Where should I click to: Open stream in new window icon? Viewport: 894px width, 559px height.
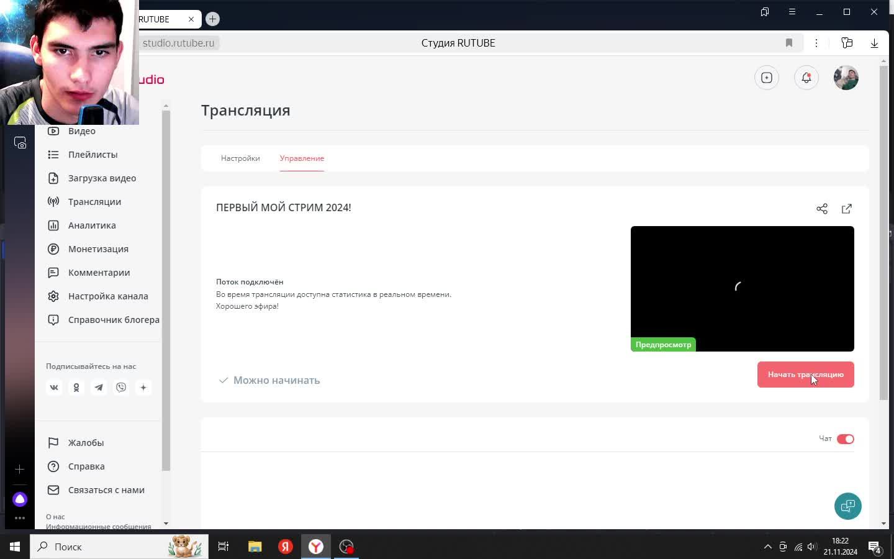[x=847, y=209]
